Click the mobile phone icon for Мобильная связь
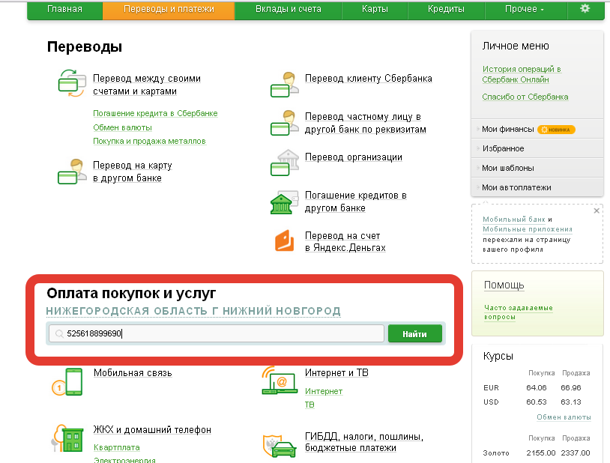Screen dimensions: 610x463 [x=67, y=381]
